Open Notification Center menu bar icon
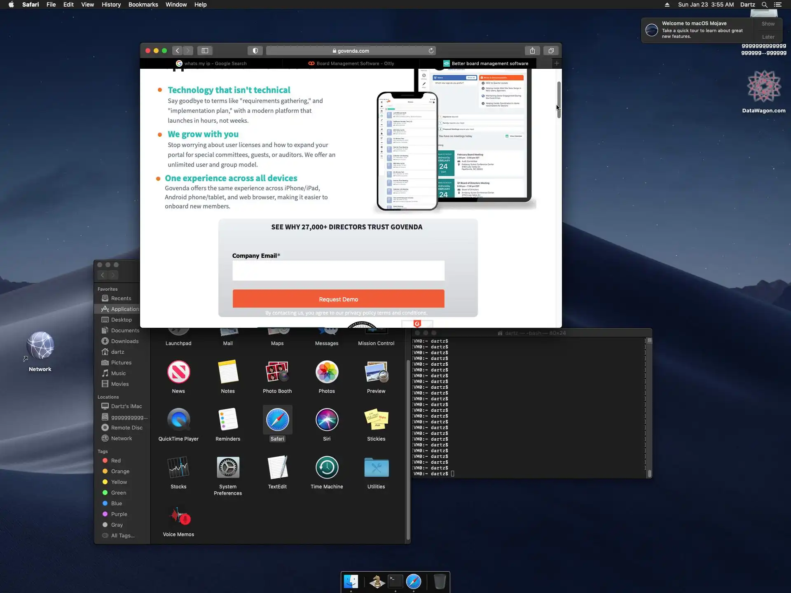Viewport: 791px width, 593px height. (778, 5)
